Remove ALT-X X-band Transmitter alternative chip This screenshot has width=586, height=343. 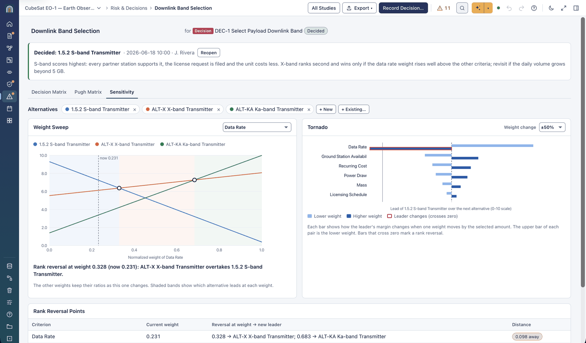tap(219, 110)
